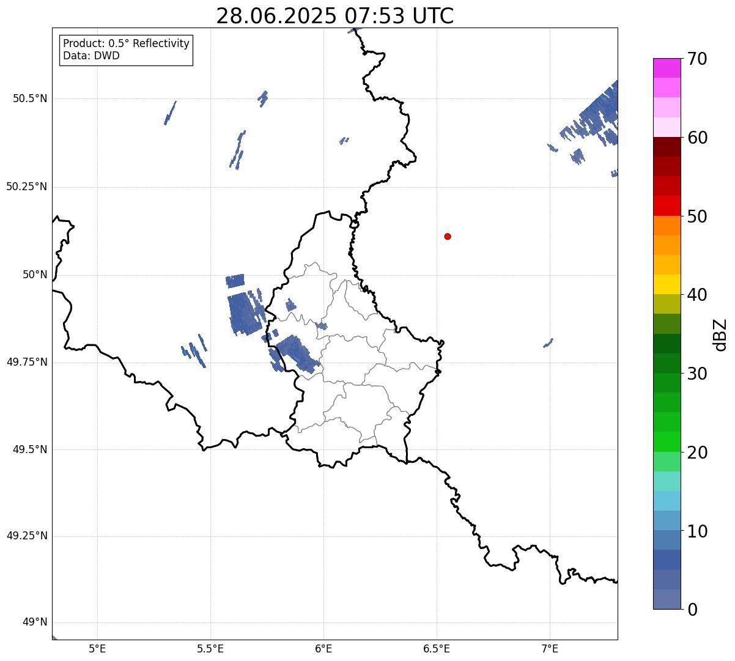The image size is (735, 661).
Task: Click the bright green 20 dBZ swatch
Action: click(x=667, y=441)
